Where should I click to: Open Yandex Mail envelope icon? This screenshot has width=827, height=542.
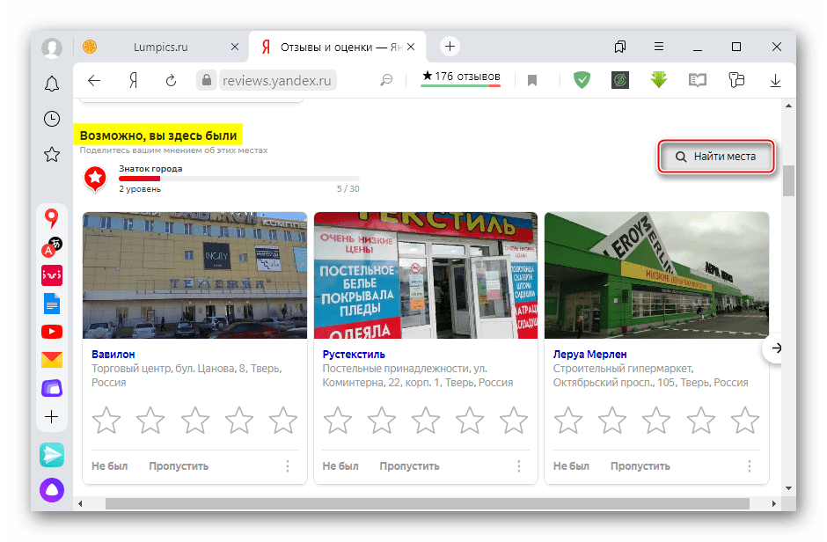tap(52, 359)
